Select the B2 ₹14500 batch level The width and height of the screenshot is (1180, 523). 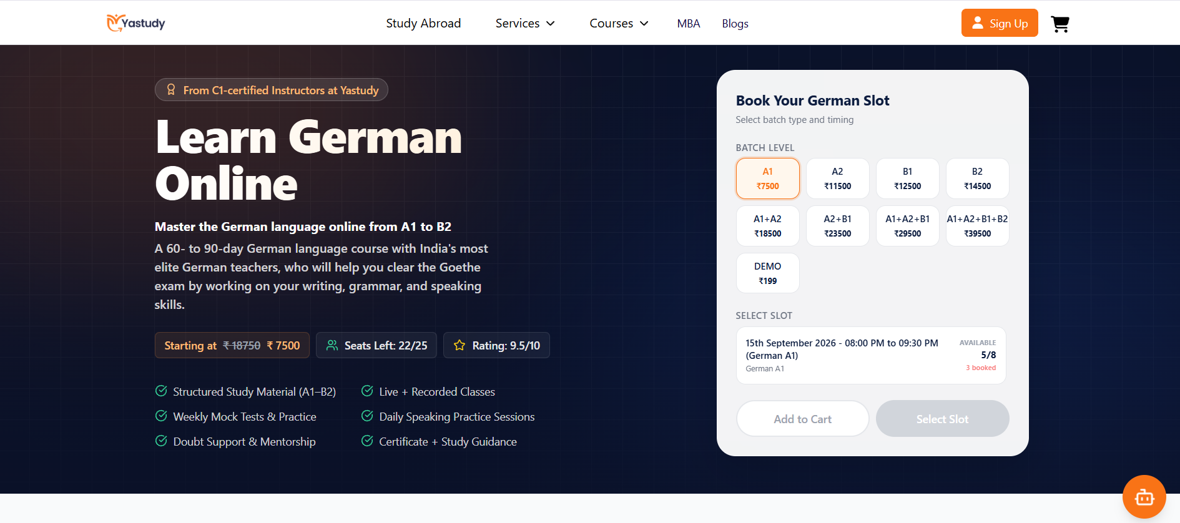978,178
